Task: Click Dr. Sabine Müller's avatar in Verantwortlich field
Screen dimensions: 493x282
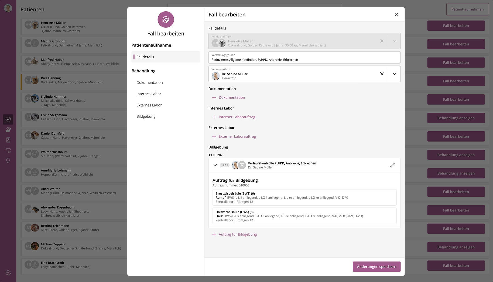Action: [x=215, y=76]
